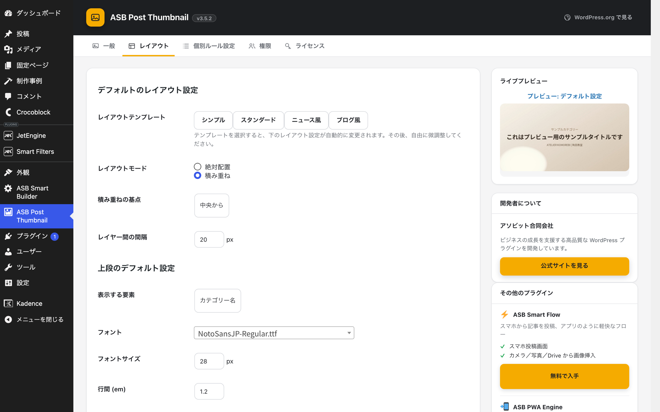Image resolution: width=660 pixels, height=412 pixels.
Task: Click the ASB Smart Builder gear icon
Action: pos(8,188)
